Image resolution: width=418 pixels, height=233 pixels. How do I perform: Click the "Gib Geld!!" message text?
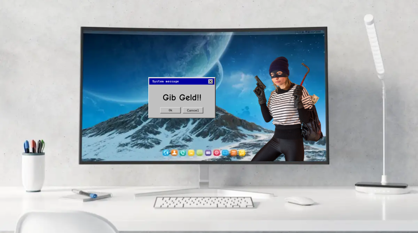point(182,98)
